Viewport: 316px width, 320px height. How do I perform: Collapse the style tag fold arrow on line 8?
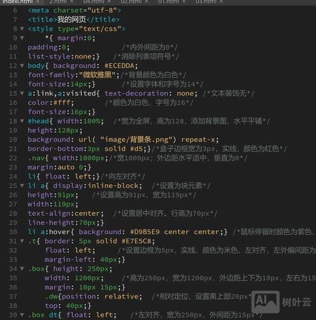click(22, 28)
